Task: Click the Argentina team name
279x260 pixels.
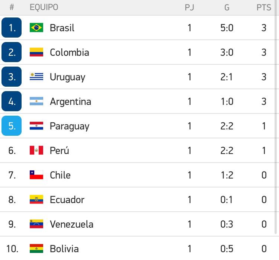Action: tap(70, 102)
